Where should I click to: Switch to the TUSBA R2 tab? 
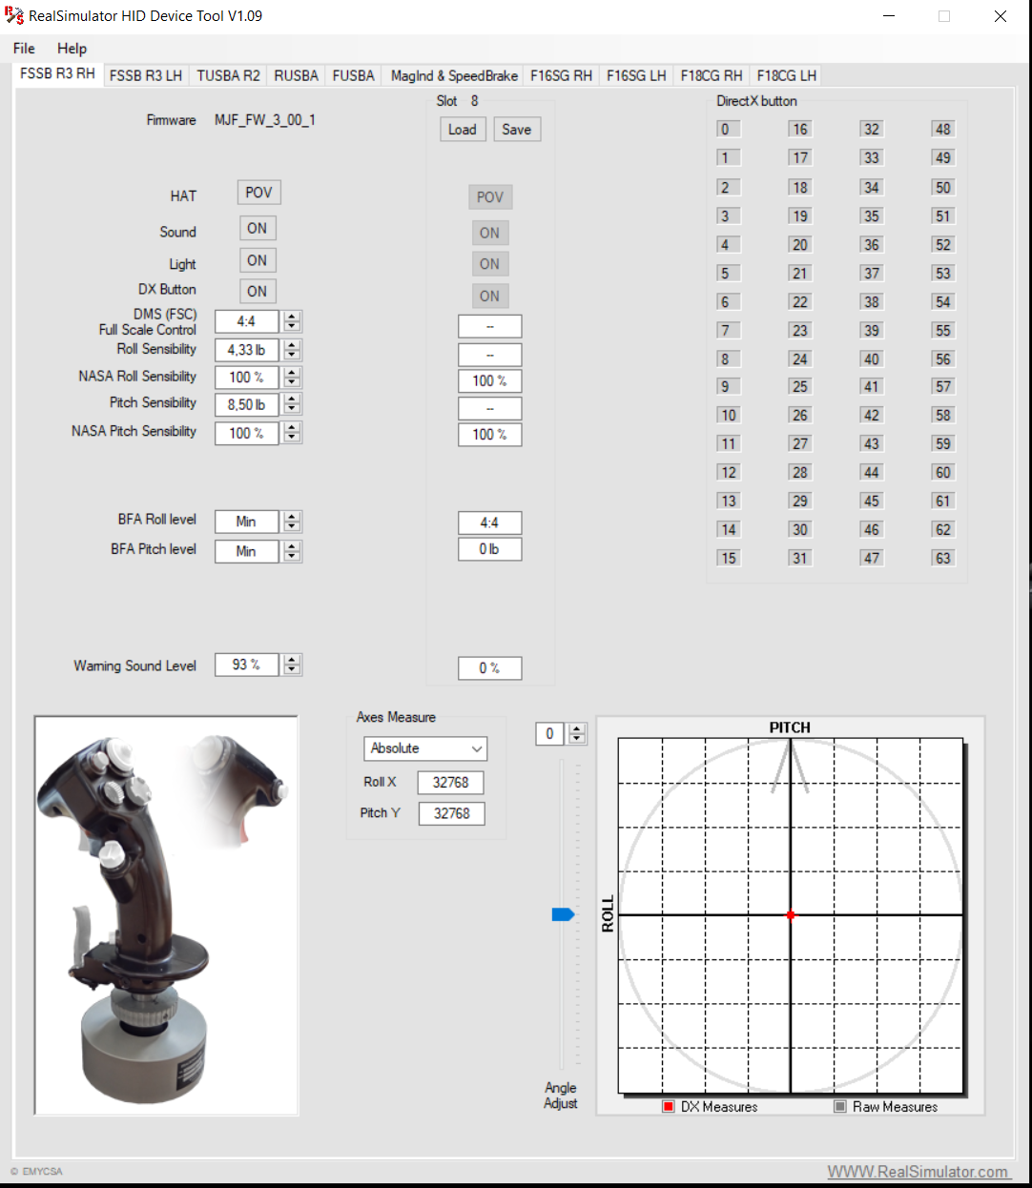click(x=229, y=75)
